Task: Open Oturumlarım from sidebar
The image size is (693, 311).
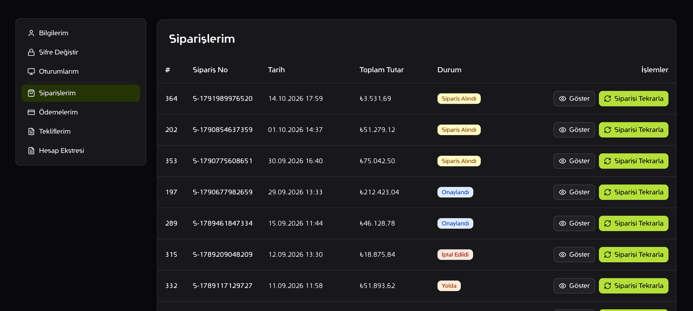Action: tap(81, 71)
